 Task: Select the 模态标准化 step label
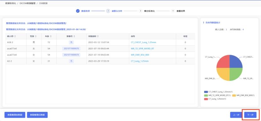coord(149,11)
